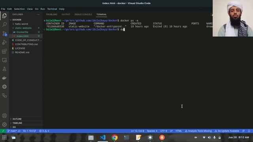
Task: Open the notifications bell
Action: click(x=249, y=131)
